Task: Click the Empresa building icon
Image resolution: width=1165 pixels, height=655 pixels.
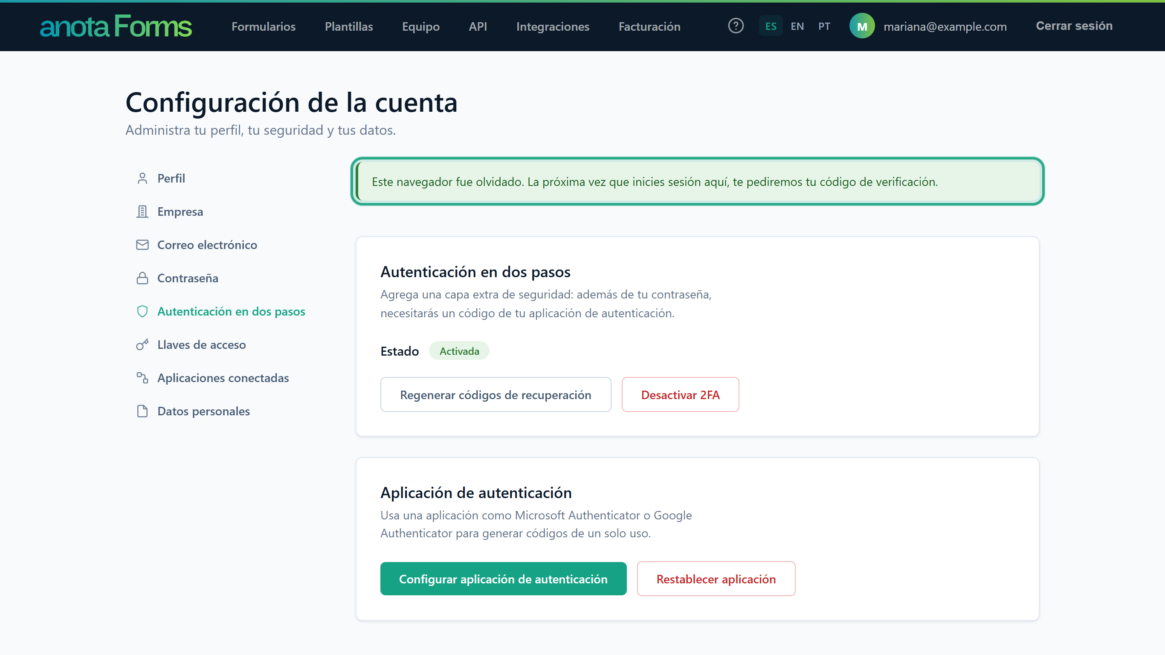Action: [142, 212]
